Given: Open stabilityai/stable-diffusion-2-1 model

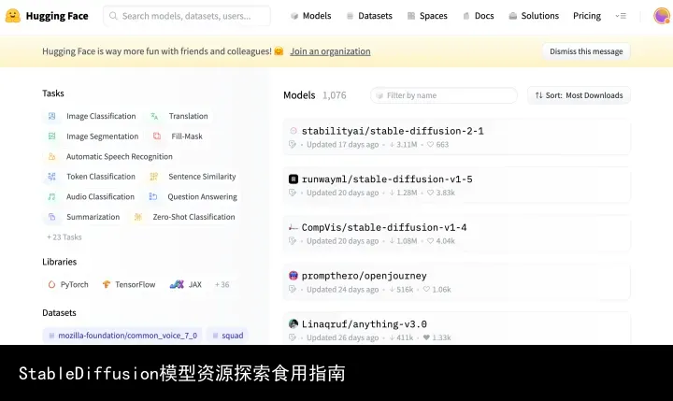Looking at the screenshot, I should [393, 131].
